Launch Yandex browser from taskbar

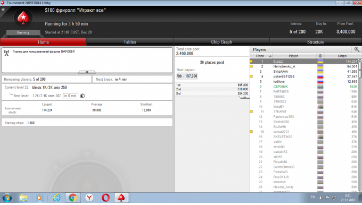point(89,198)
